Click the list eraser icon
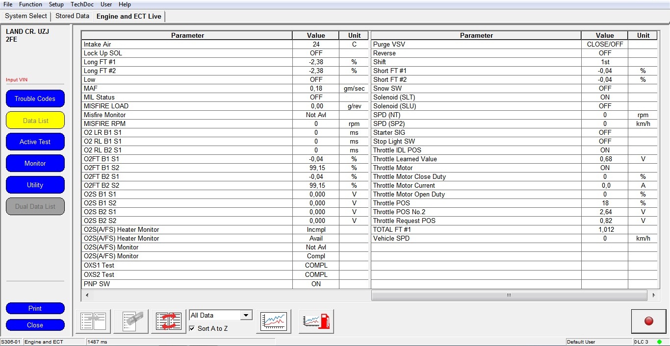The width and height of the screenshot is (670, 346). pyautogui.click(x=131, y=321)
